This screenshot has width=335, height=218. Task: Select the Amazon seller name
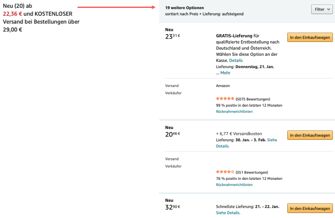223,86
